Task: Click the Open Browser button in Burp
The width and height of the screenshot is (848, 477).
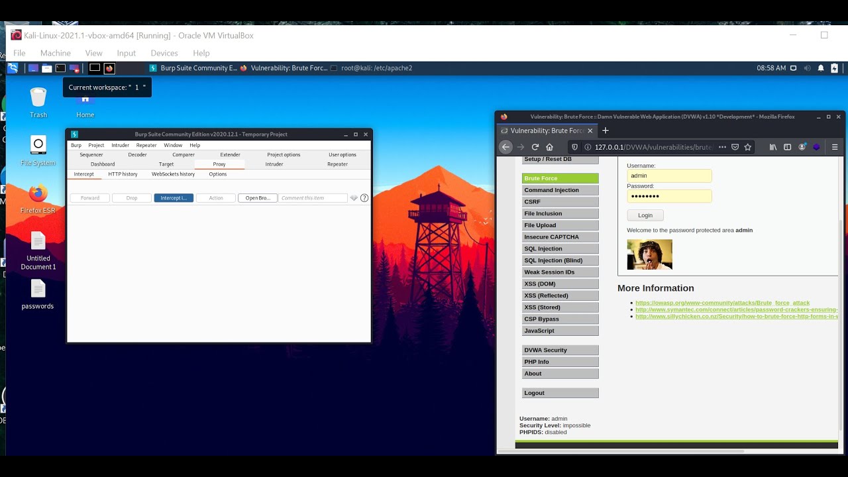Action: [258, 198]
